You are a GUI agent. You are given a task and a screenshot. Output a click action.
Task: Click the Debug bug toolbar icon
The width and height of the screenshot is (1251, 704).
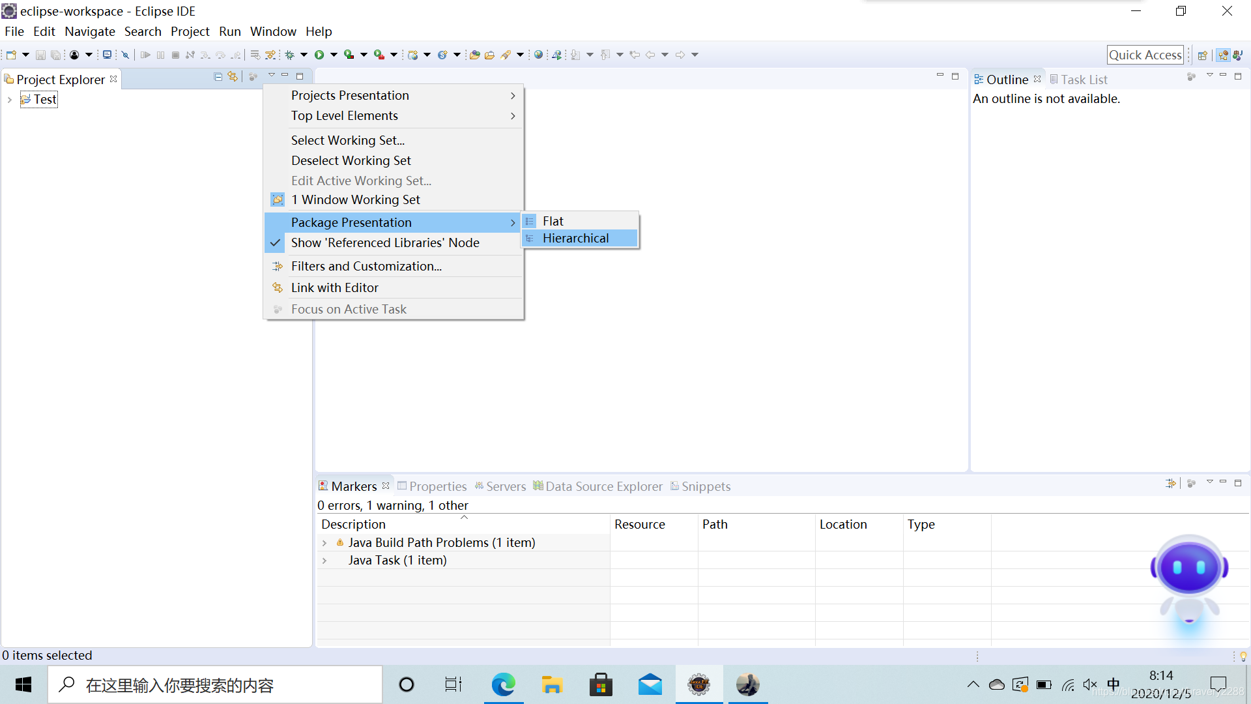tap(290, 55)
